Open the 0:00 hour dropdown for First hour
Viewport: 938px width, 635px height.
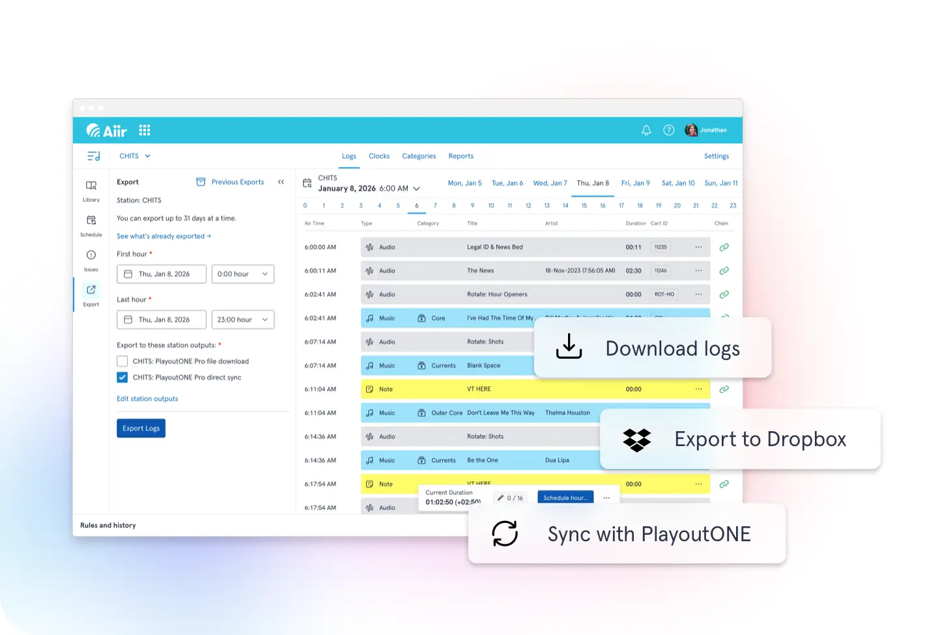click(x=242, y=274)
